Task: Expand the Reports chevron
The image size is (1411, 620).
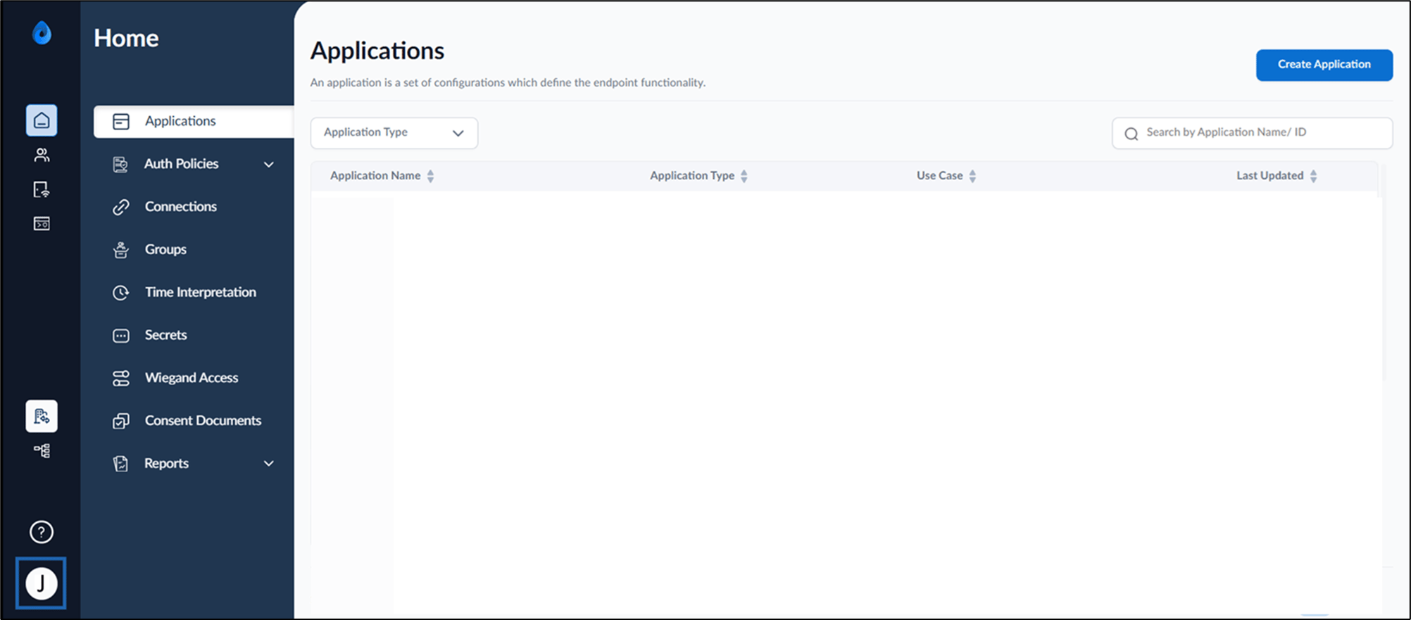Action: pos(269,463)
